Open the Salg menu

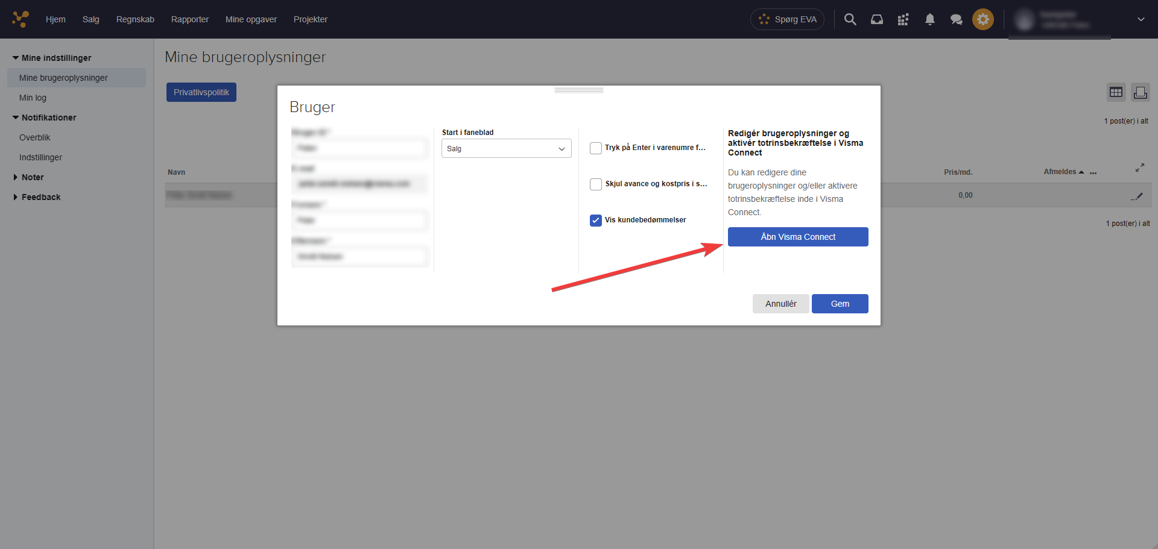click(x=91, y=19)
